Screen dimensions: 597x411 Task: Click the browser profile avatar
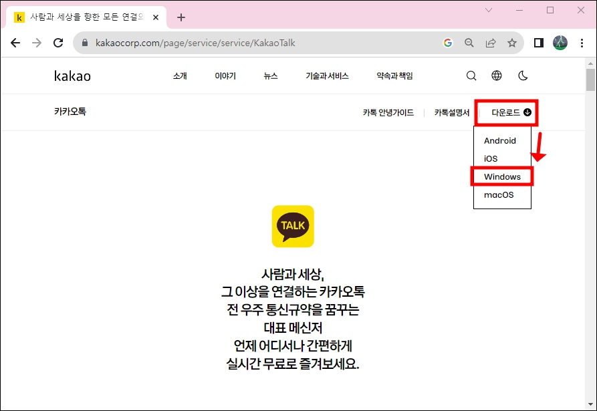tap(560, 41)
